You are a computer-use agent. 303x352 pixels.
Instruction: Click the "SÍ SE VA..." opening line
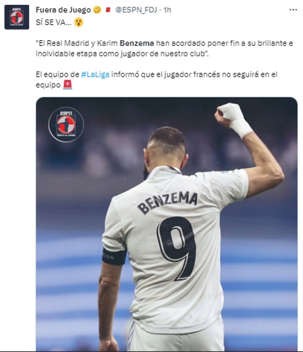click(x=54, y=22)
